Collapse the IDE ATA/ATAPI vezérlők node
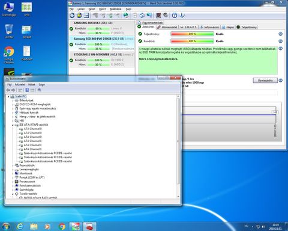 pyautogui.click(x=13, y=125)
